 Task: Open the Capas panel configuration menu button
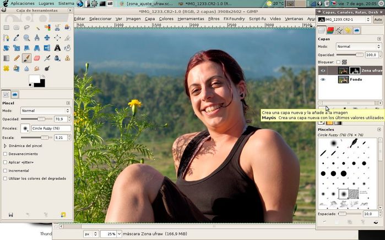(x=379, y=39)
